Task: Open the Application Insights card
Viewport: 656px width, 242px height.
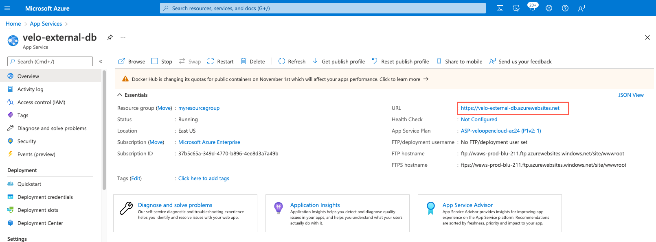Action: (x=338, y=213)
